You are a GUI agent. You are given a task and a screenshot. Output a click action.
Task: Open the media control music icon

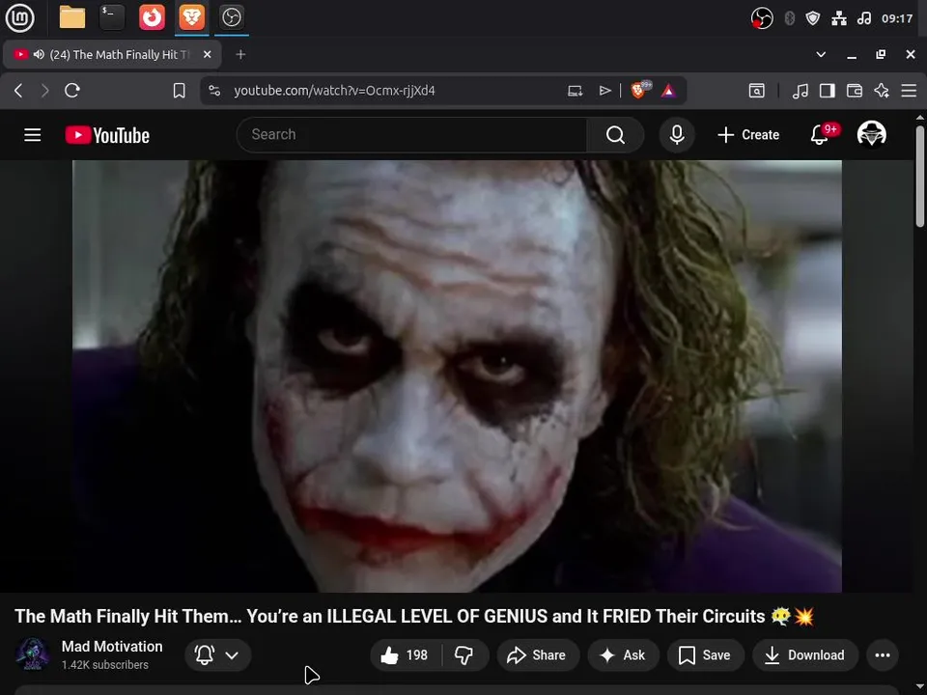tap(800, 91)
